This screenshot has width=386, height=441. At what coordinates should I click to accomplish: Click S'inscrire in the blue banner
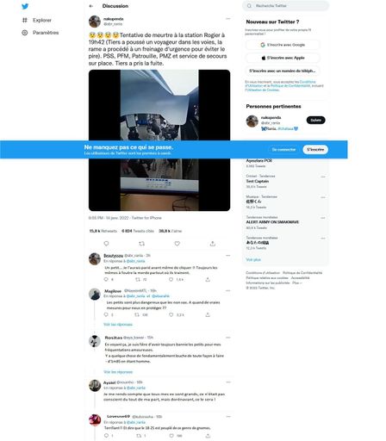315,150
